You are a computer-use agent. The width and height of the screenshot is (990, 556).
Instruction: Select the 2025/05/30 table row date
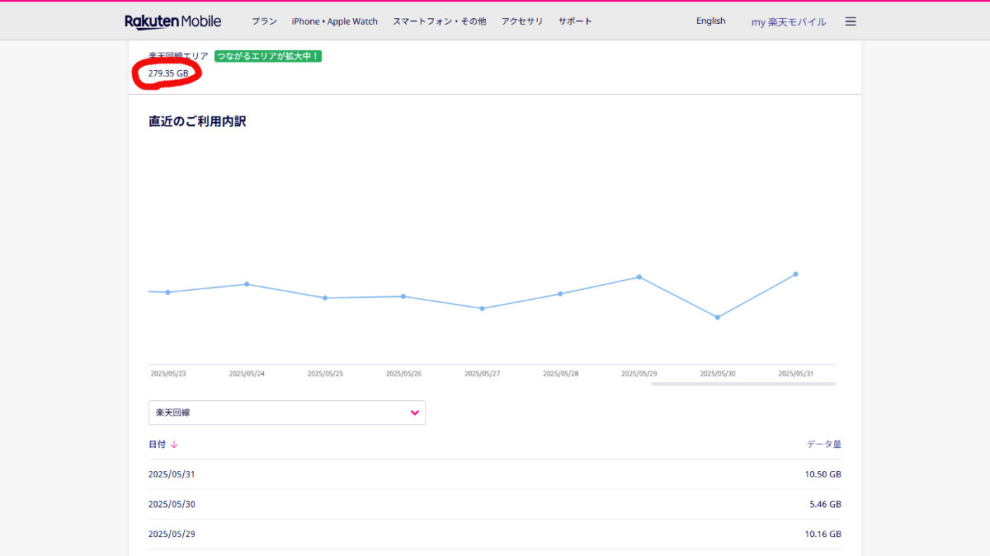click(x=172, y=504)
